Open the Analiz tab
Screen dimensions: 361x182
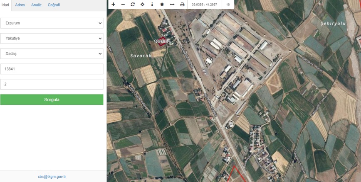36,5
